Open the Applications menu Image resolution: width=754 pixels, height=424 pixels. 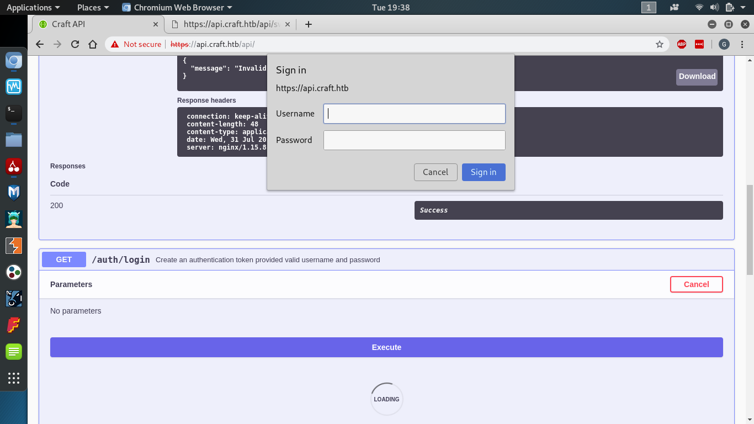pyautogui.click(x=30, y=7)
